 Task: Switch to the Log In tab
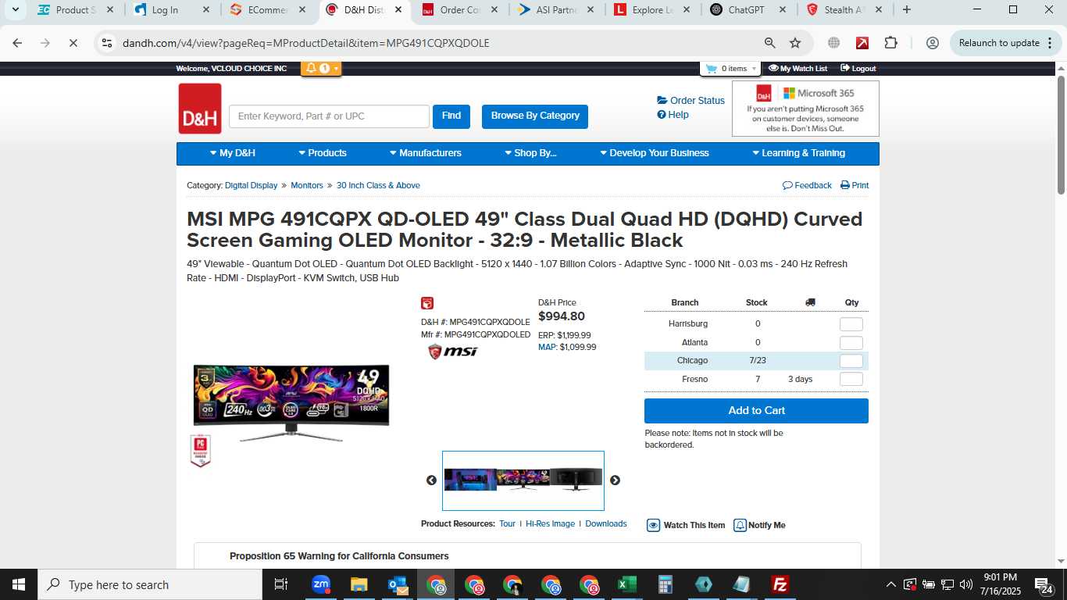tap(172, 10)
